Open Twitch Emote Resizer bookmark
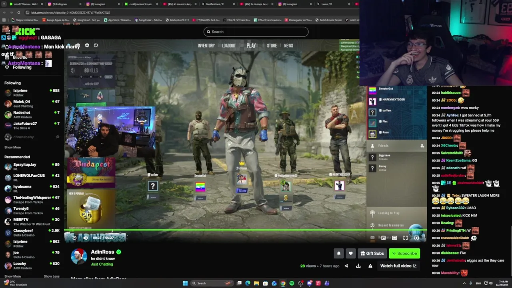 coord(329,20)
